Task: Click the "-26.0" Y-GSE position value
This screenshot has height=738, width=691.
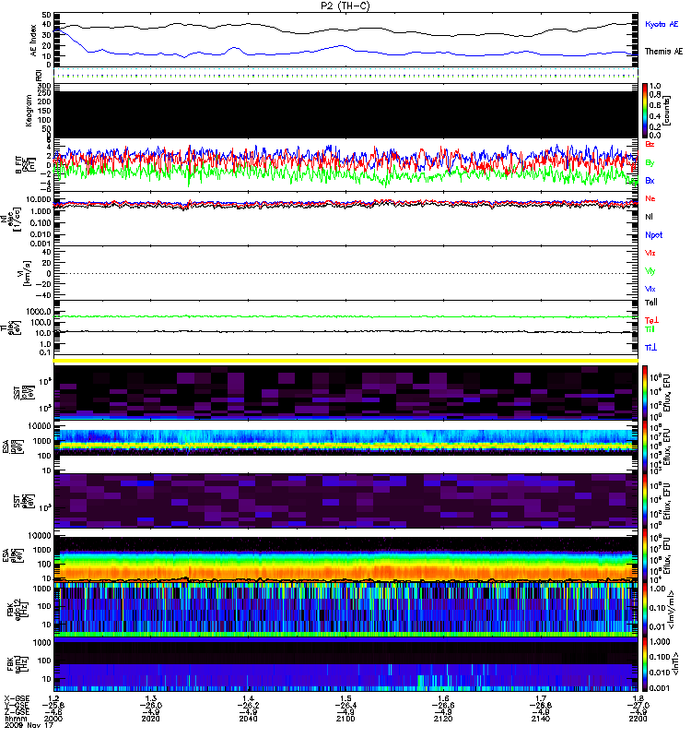Action: pyautogui.click(x=150, y=705)
